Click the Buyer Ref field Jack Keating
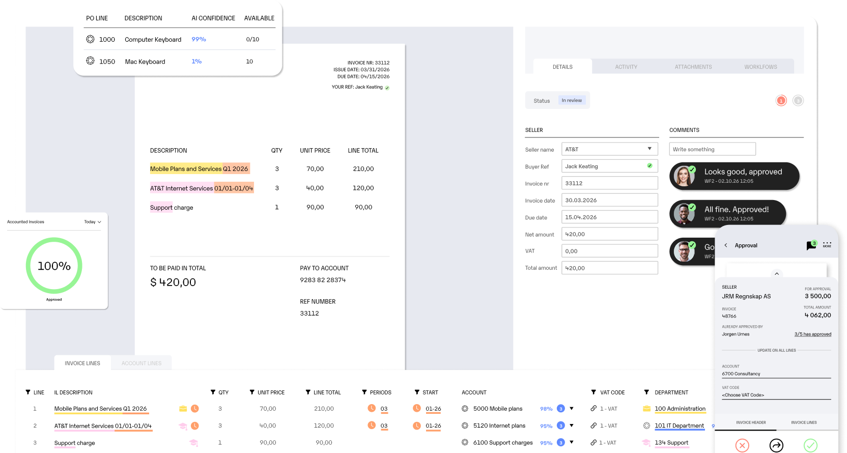 610,166
